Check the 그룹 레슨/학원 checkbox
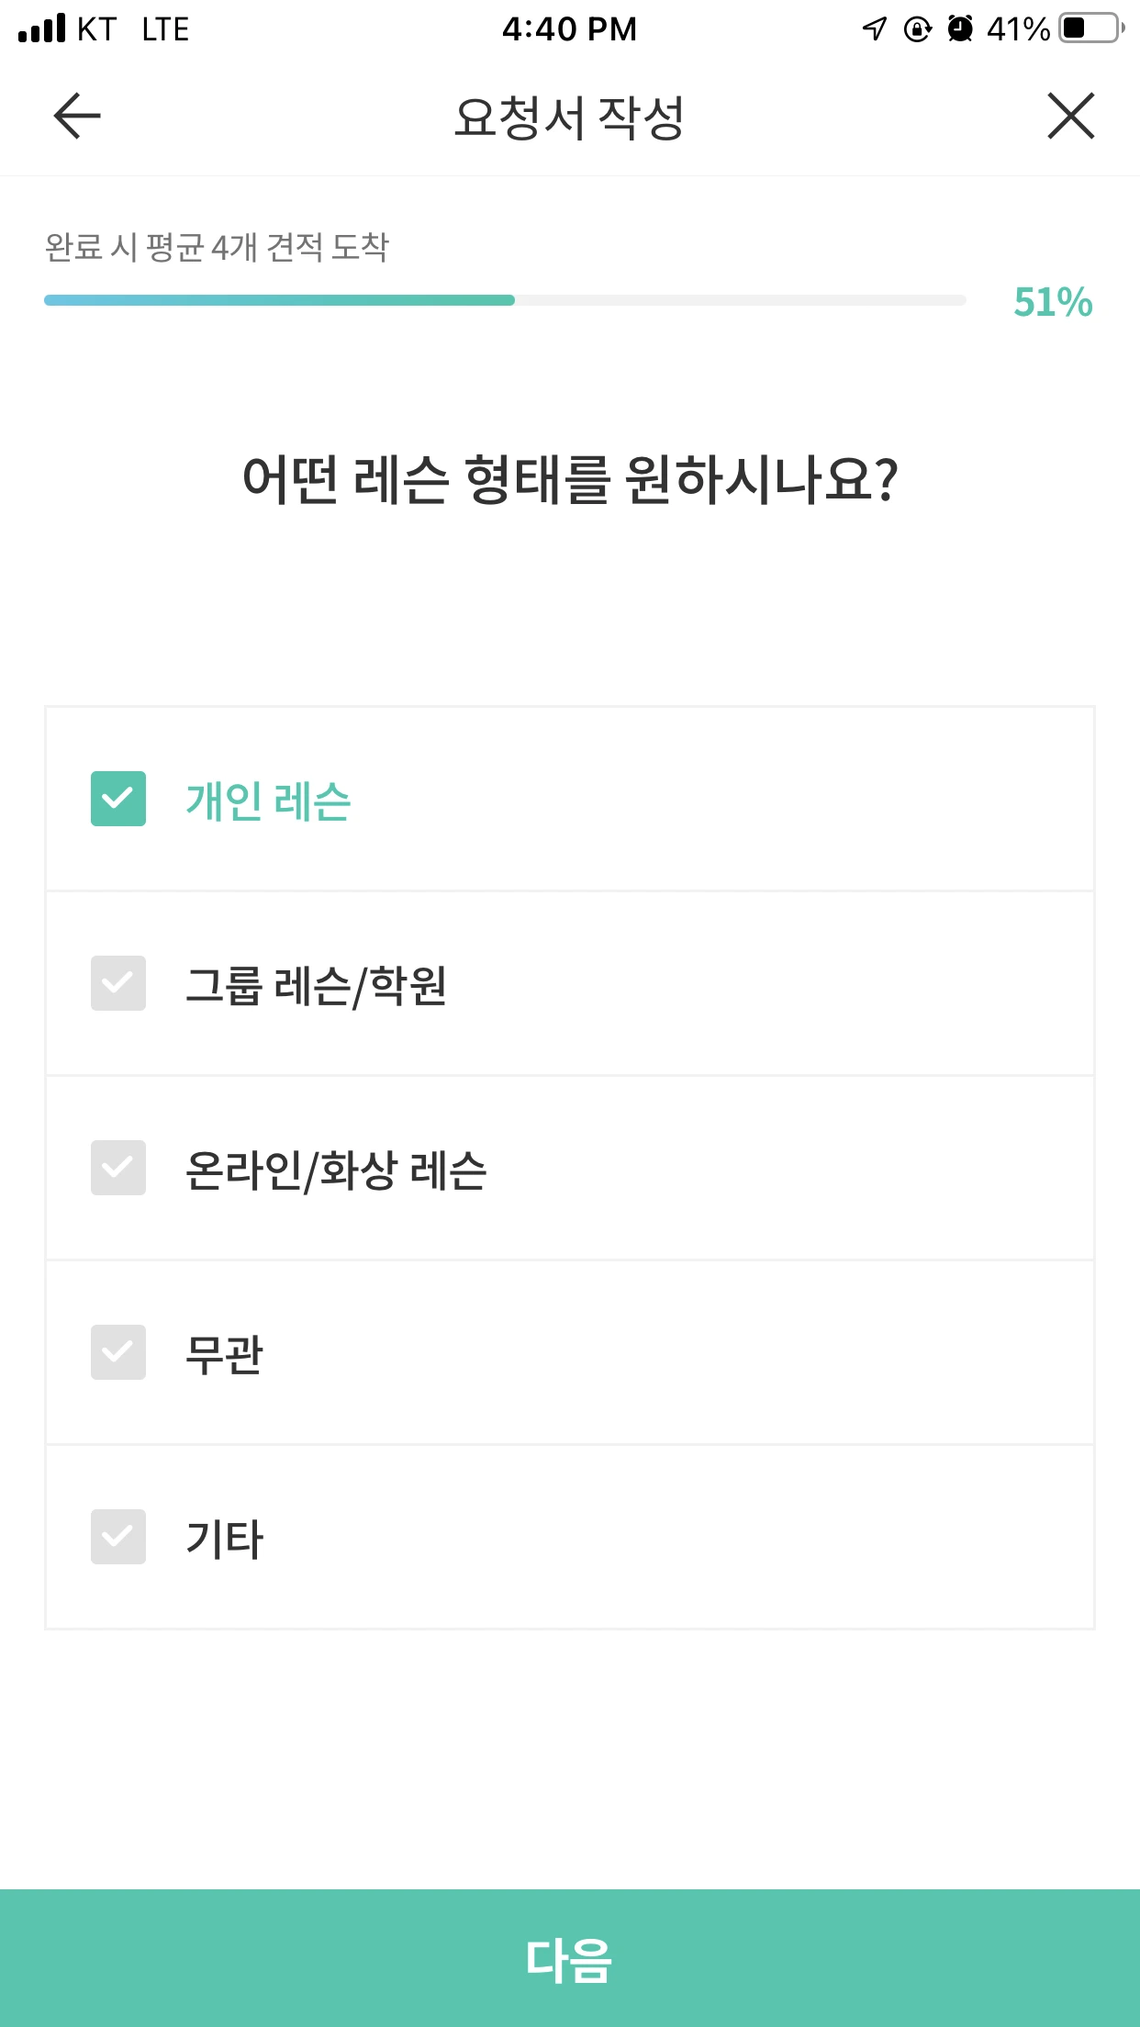 [118, 983]
